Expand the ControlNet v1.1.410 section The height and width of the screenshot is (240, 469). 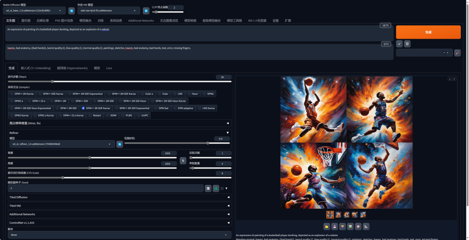pyautogui.click(x=119, y=223)
